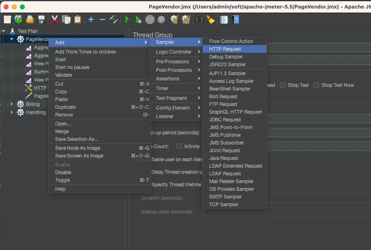This screenshot has width=371, height=250.
Task: Click Toggle in context menu
Action: click(x=100, y=180)
